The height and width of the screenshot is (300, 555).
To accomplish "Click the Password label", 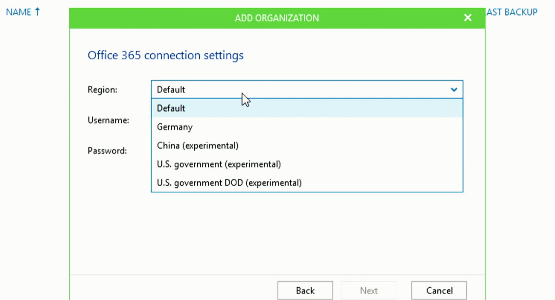I will (x=107, y=151).
